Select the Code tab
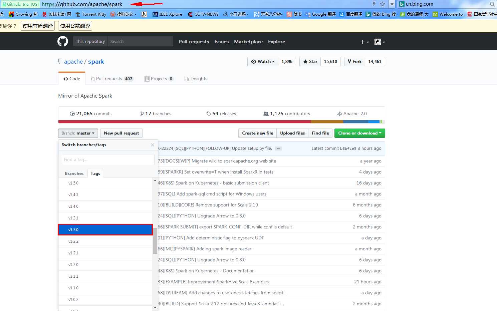Image resolution: width=497 pixels, height=311 pixels. click(x=72, y=79)
